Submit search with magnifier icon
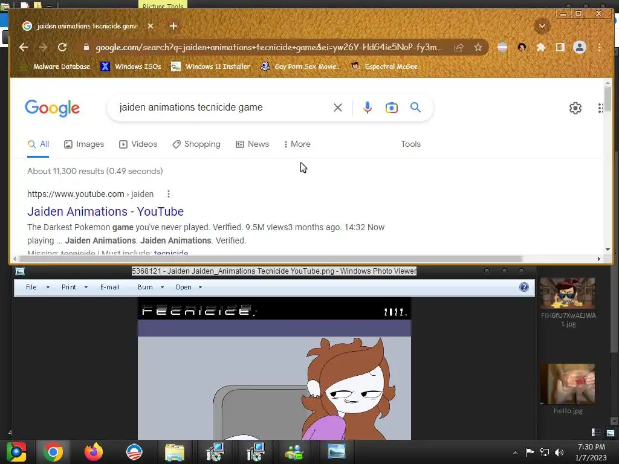 pyautogui.click(x=415, y=108)
